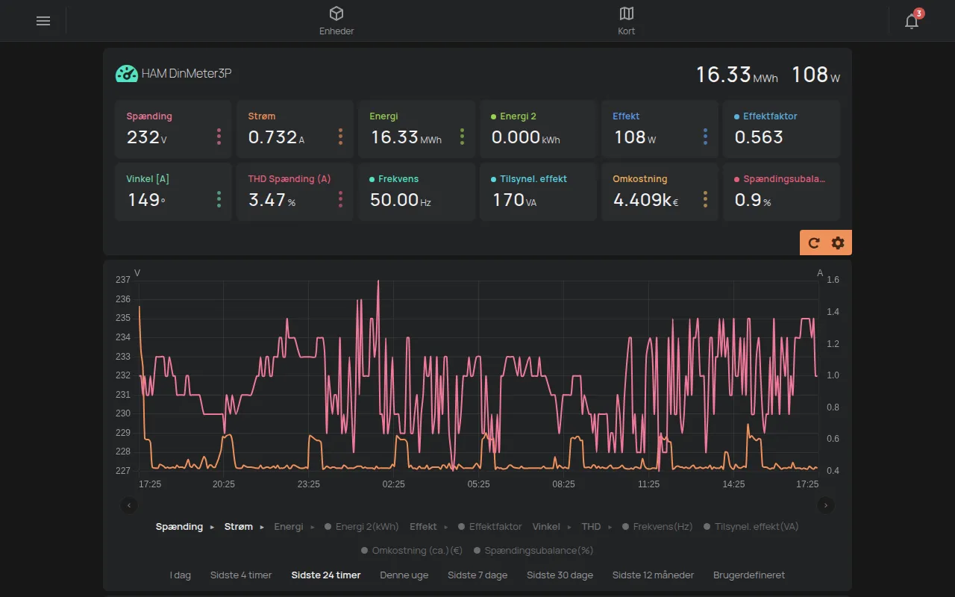This screenshot has width=955, height=597.
Task: Step the chart back with the left arrow
Action: point(129,505)
